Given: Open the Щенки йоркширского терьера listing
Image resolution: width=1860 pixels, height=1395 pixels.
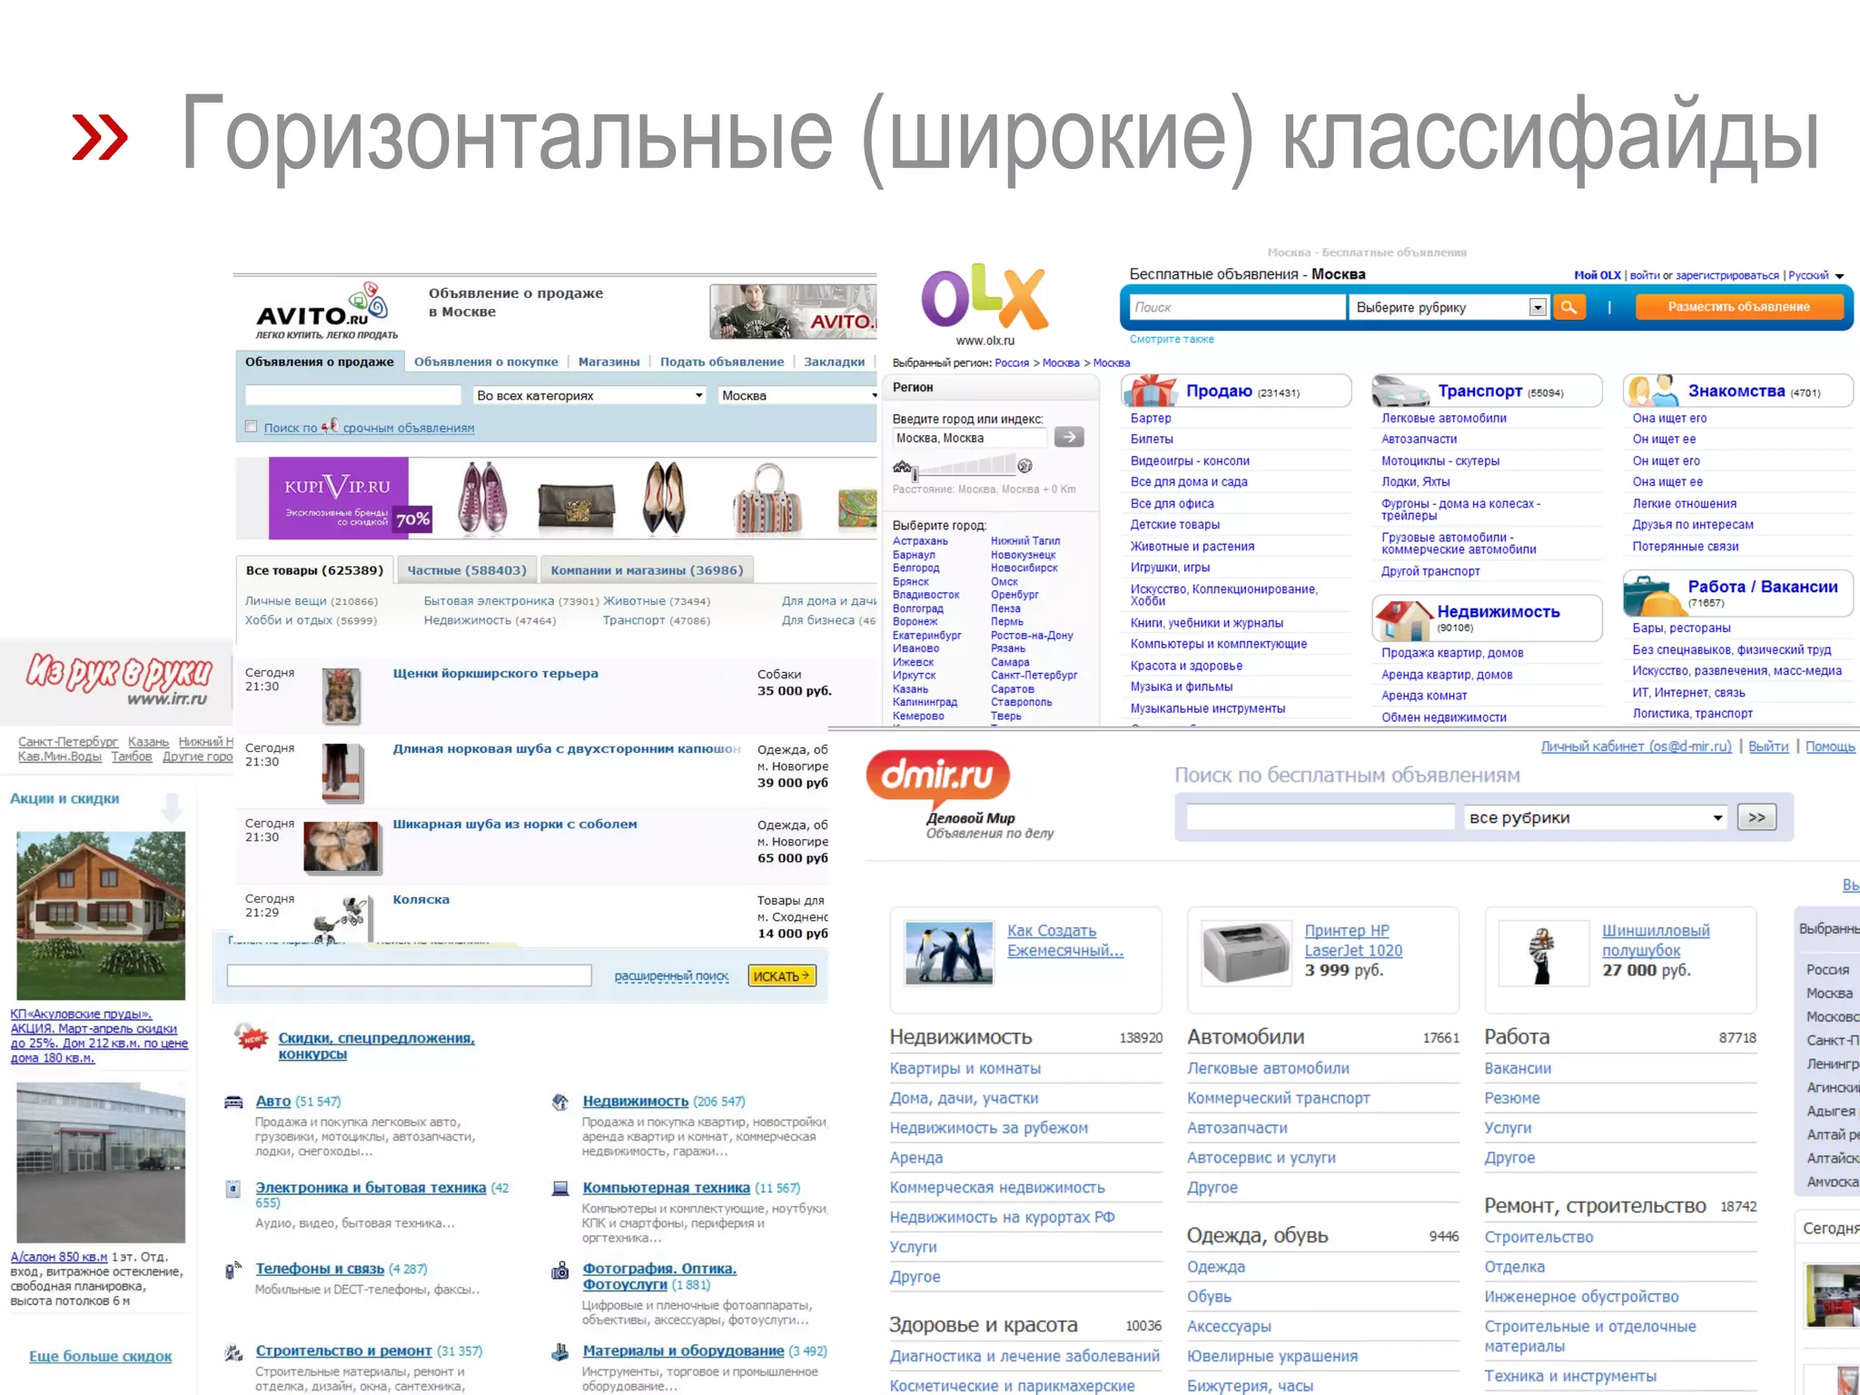Looking at the screenshot, I should (x=495, y=674).
